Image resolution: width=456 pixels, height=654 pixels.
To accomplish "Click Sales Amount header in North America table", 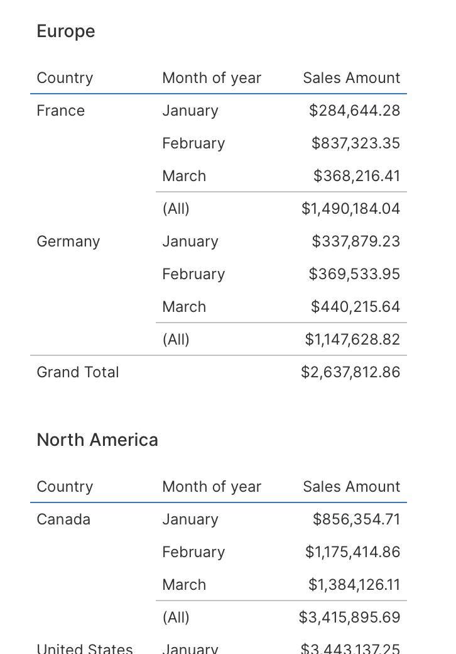I will (352, 487).
